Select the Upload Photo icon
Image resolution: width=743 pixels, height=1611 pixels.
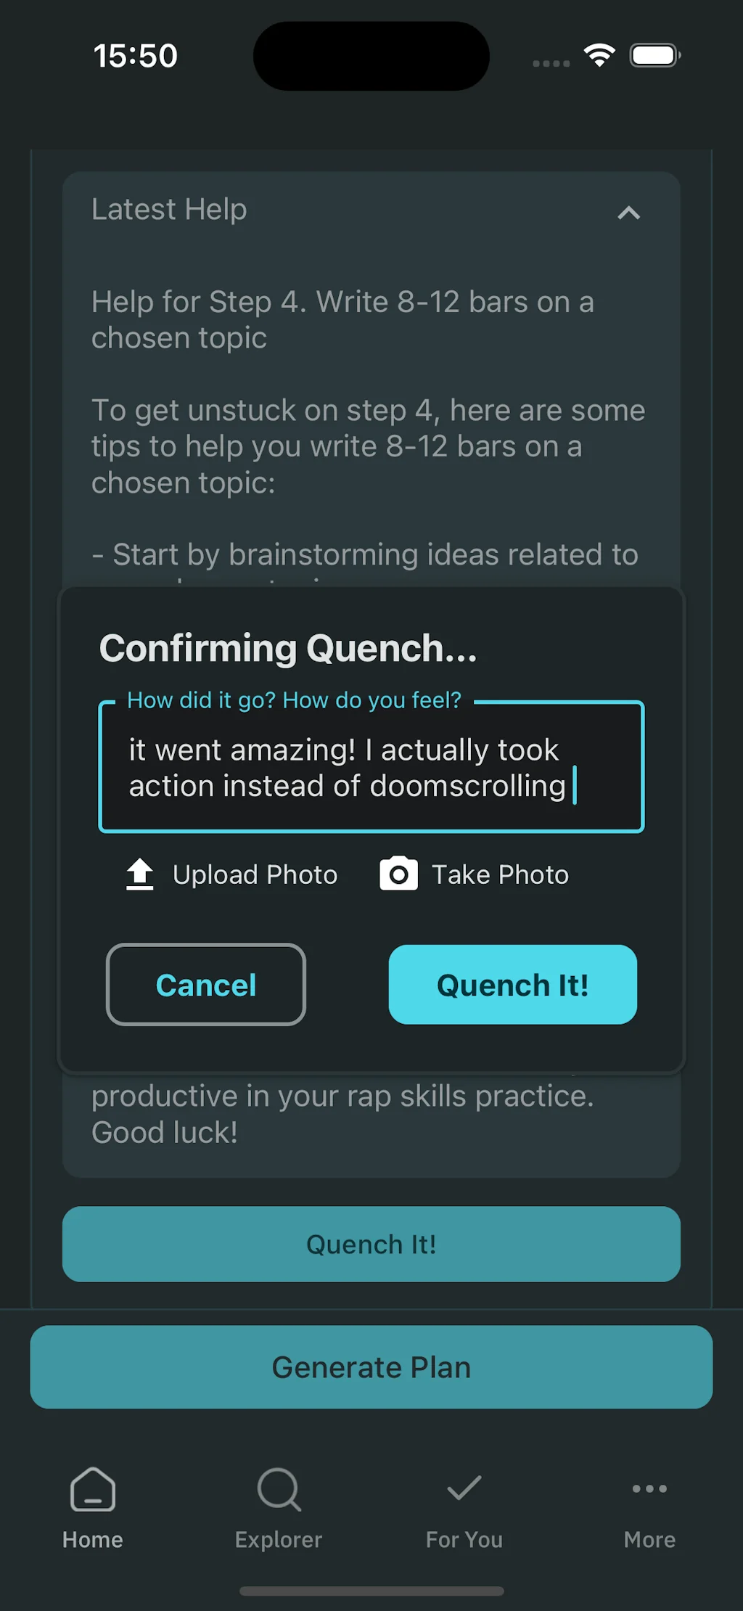(x=139, y=874)
